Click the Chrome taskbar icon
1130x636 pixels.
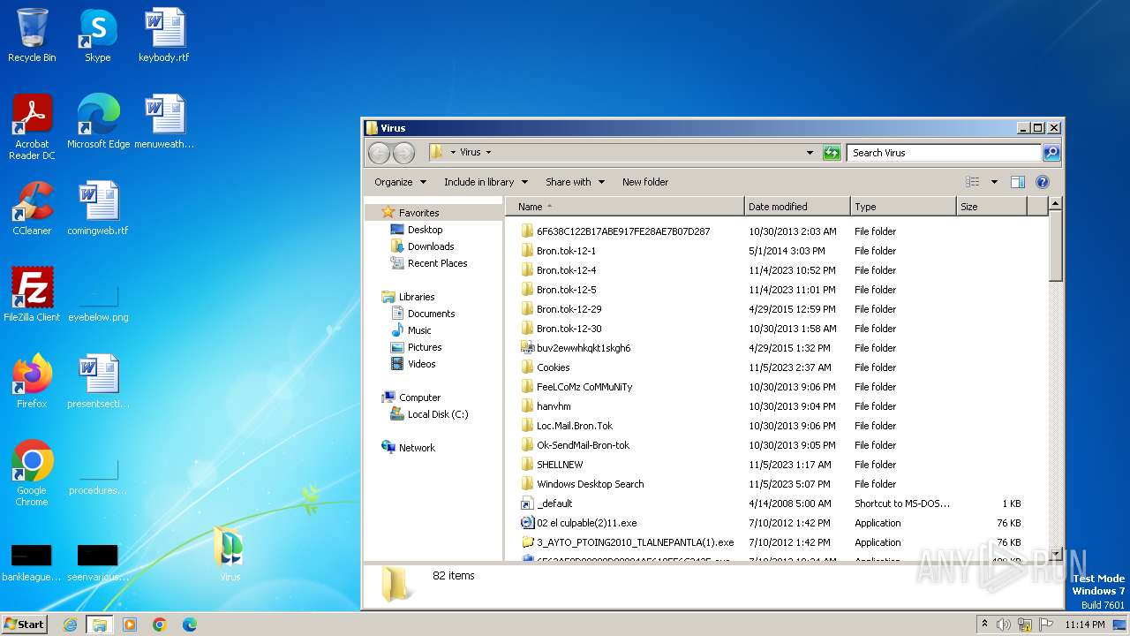coord(160,625)
